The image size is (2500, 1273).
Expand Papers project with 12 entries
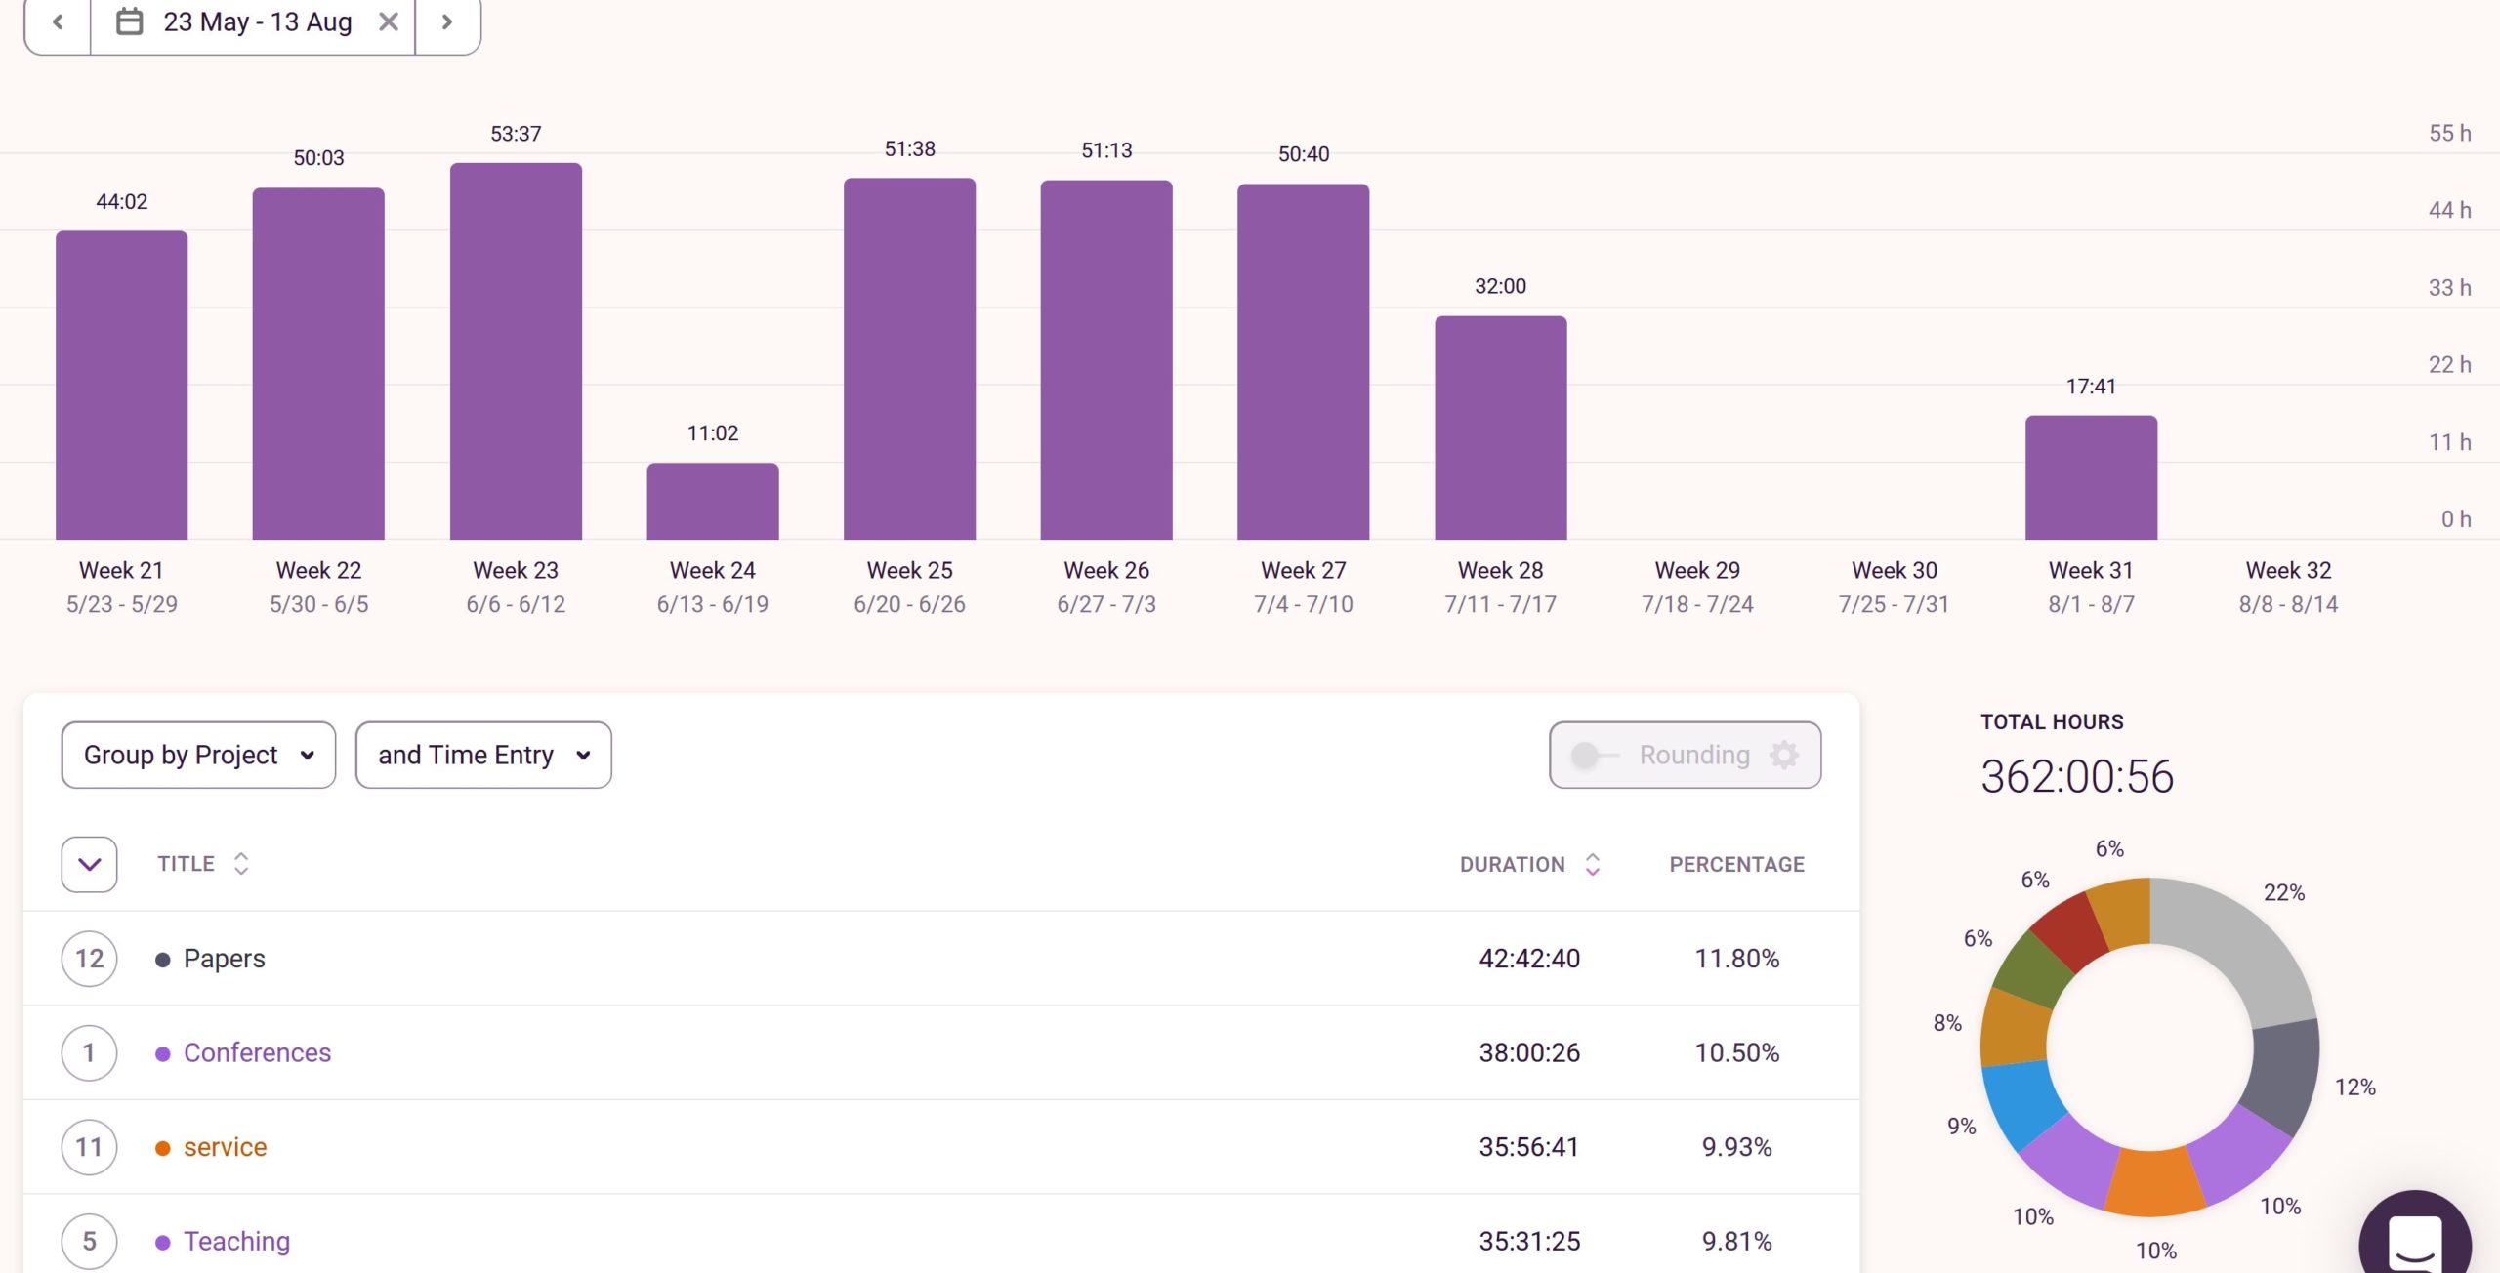click(x=90, y=959)
